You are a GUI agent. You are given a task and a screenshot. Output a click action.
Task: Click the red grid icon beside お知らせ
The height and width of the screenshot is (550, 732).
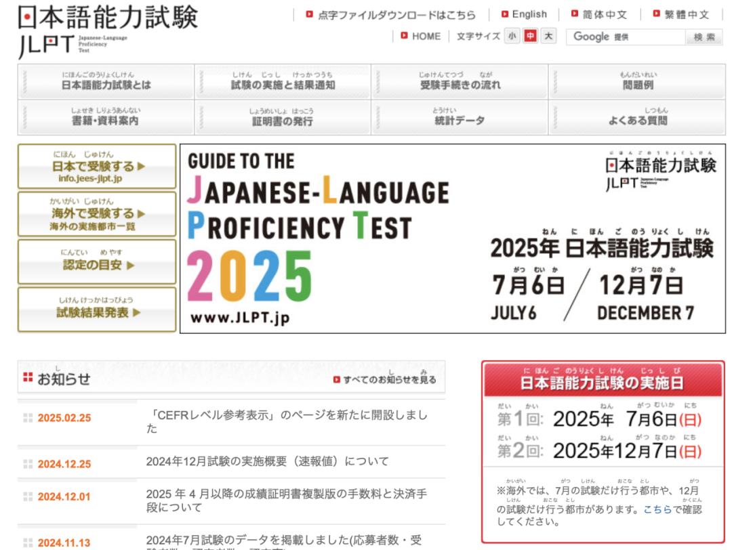coord(28,377)
